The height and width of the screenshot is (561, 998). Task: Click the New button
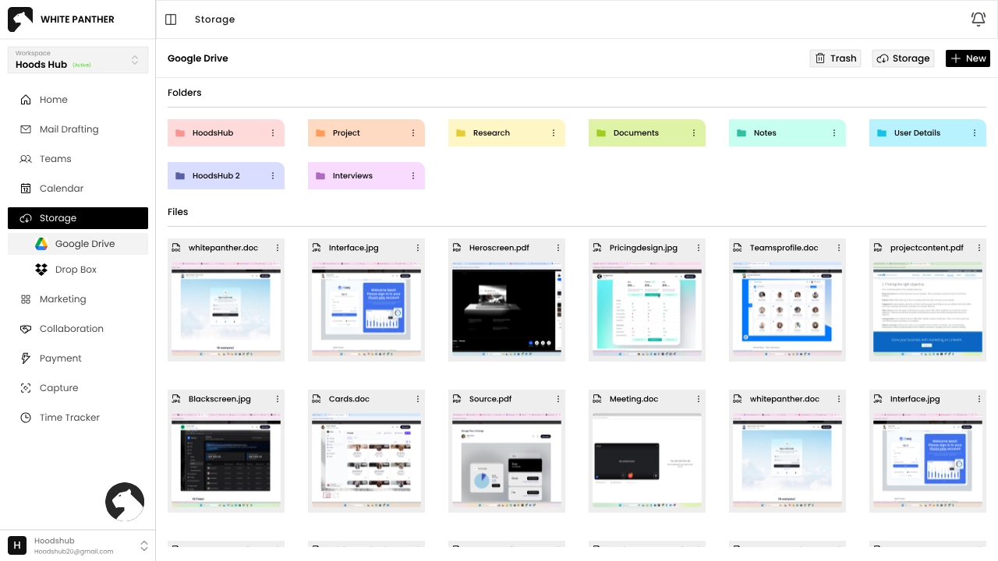click(x=968, y=58)
